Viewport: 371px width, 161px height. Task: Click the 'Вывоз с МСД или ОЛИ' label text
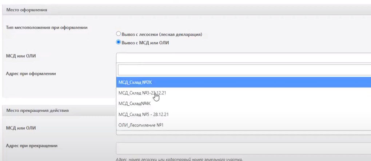point(145,43)
